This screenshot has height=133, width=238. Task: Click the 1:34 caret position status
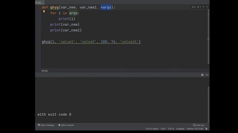click(x=152, y=129)
